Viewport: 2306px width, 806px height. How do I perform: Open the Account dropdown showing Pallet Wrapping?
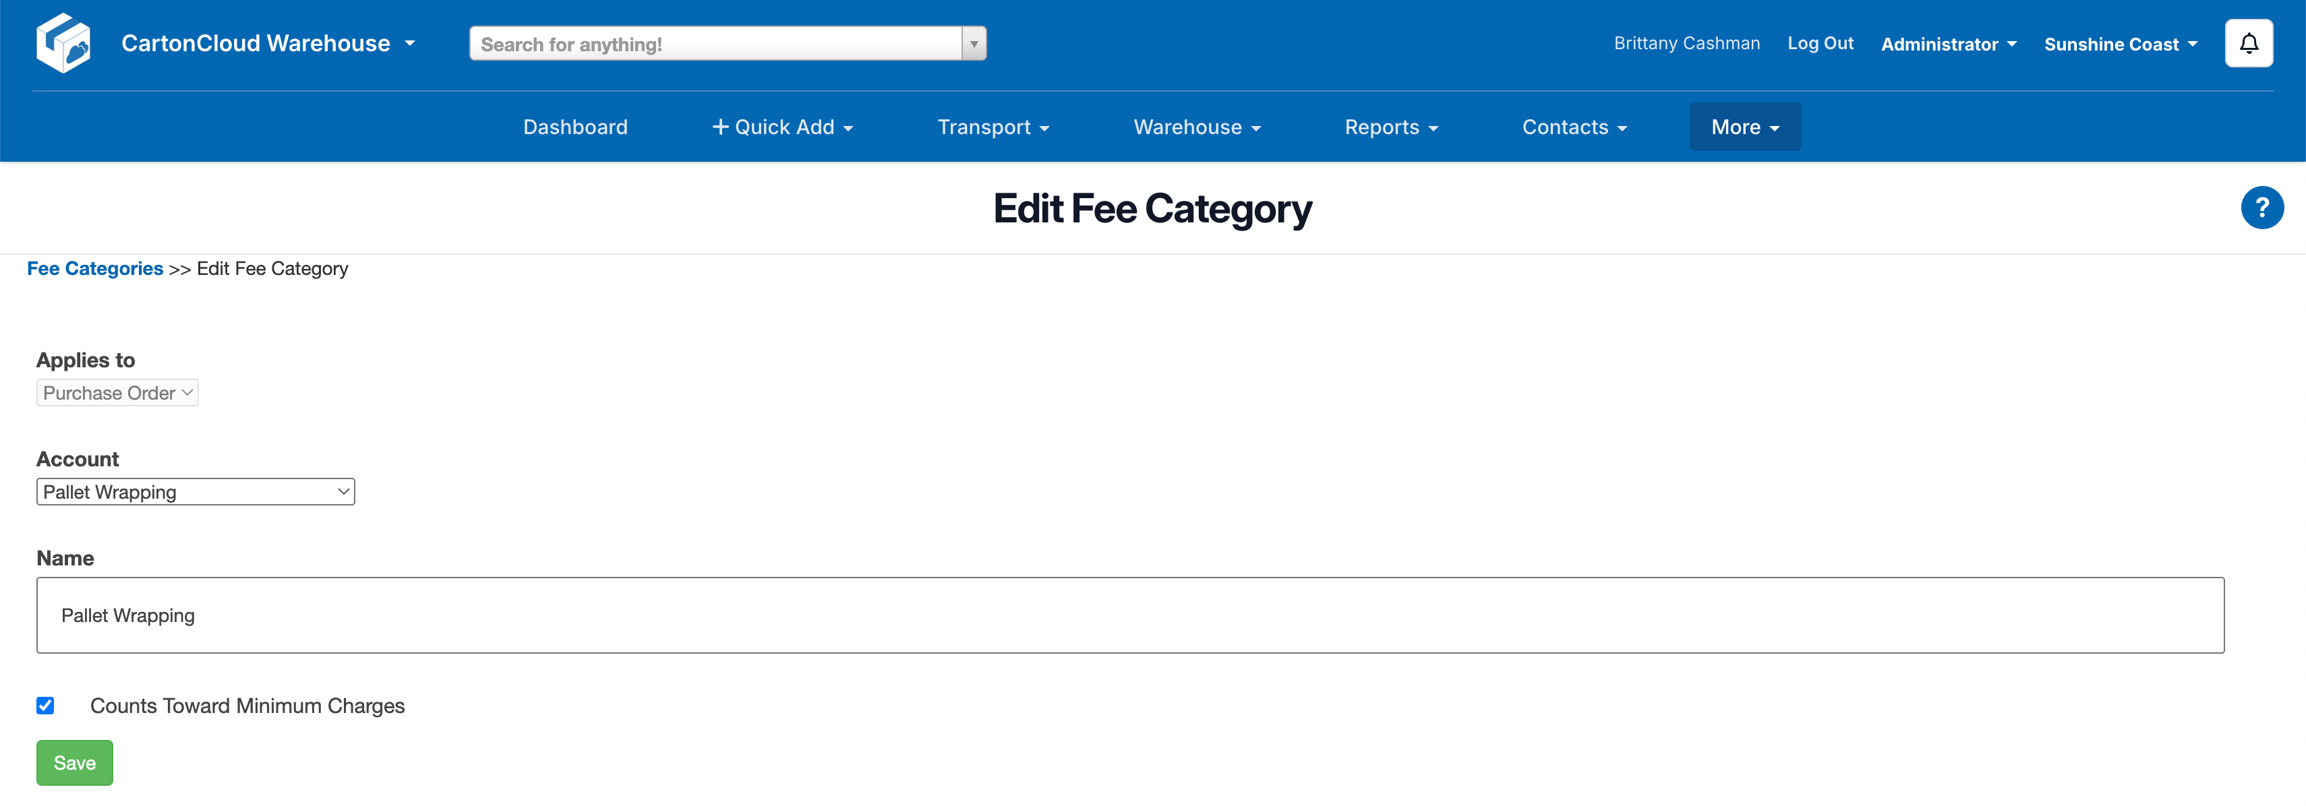click(195, 491)
